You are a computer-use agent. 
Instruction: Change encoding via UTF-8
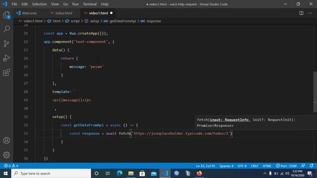click(x=242, y=166)
